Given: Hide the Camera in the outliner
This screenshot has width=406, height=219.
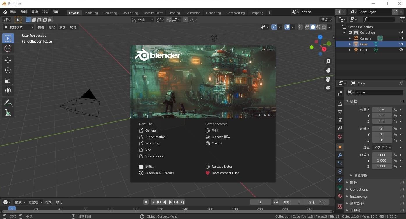Looking at the screenshot, I should (401, 38).
